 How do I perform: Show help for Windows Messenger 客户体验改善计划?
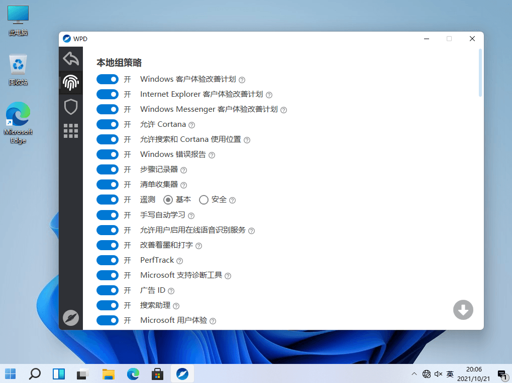point(284,110)
